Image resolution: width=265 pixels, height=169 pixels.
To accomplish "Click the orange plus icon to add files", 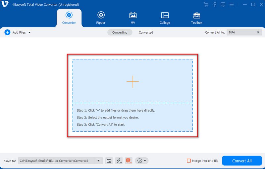I will 132,82.
